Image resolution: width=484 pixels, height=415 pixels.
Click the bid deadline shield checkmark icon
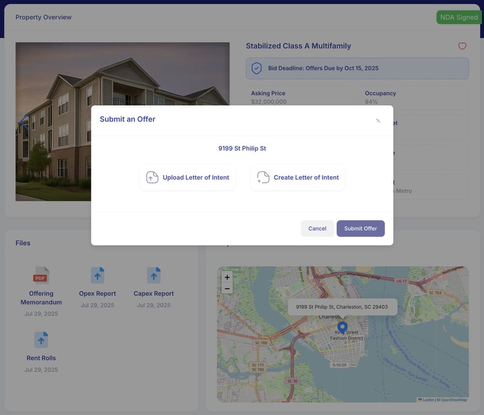point(256,68)
